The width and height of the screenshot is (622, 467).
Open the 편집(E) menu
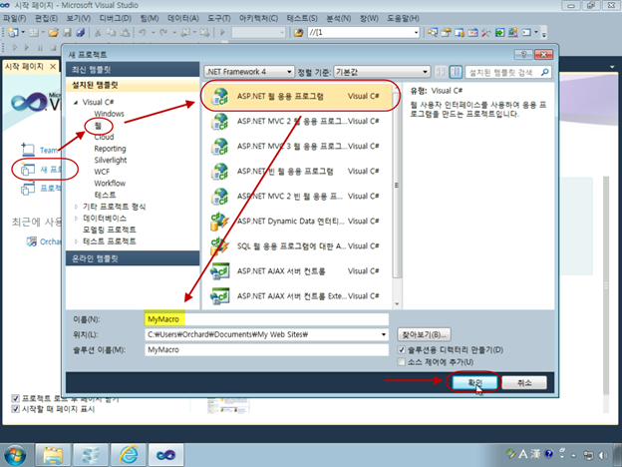pos(46,18)
